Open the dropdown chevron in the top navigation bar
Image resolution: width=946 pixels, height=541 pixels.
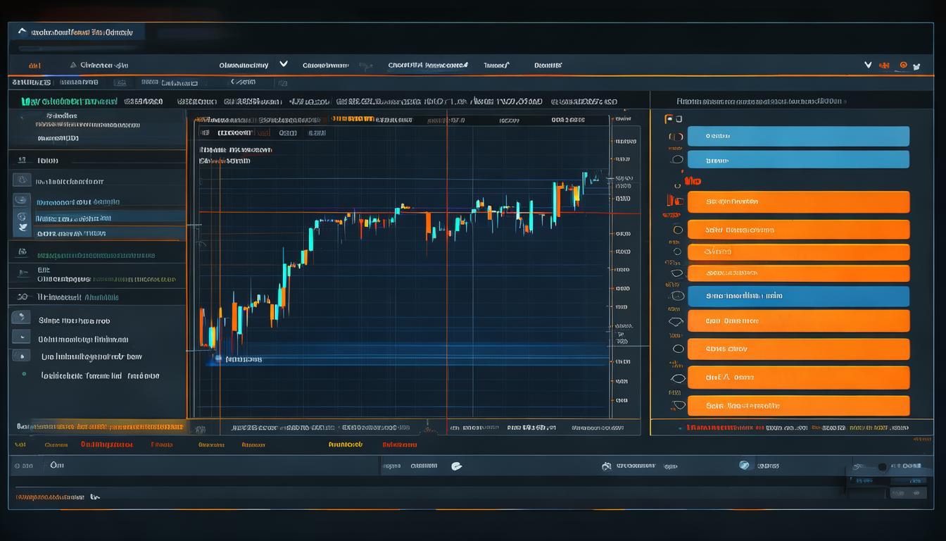click(283, 64)
